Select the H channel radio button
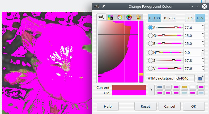Image resolution: width=209 pixels, height=114 pixels. [x=151, y=52]
